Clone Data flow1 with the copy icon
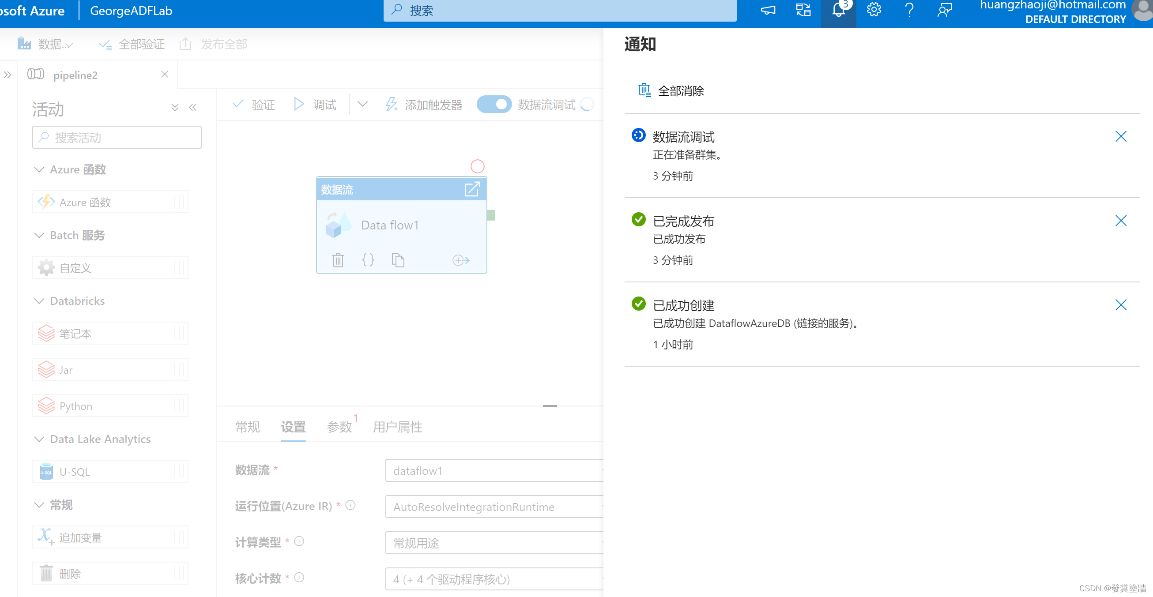1153x597 pixels. (398, 259)
